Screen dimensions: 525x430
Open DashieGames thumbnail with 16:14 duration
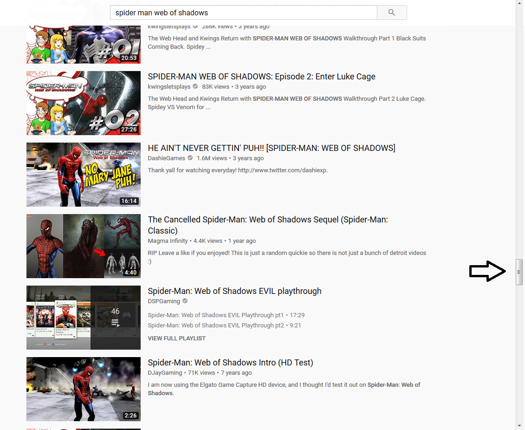(84, 175)
